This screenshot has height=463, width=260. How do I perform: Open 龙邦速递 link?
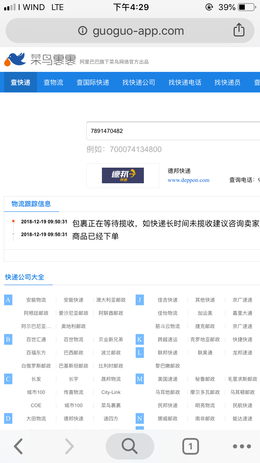tap(242, 353)
